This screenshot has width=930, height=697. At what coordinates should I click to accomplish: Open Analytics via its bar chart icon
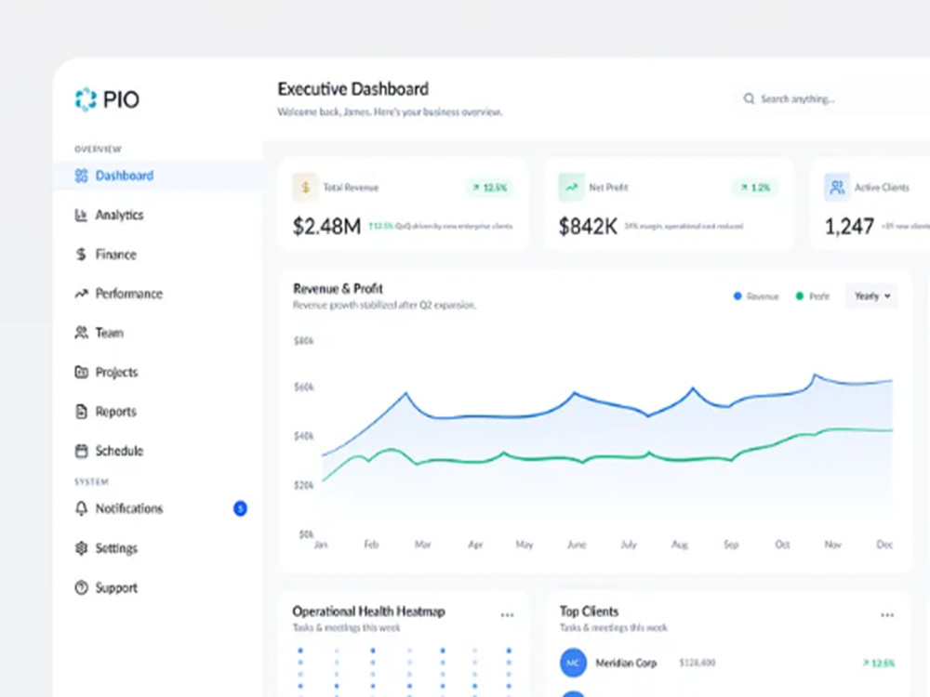tap(81, 216)
